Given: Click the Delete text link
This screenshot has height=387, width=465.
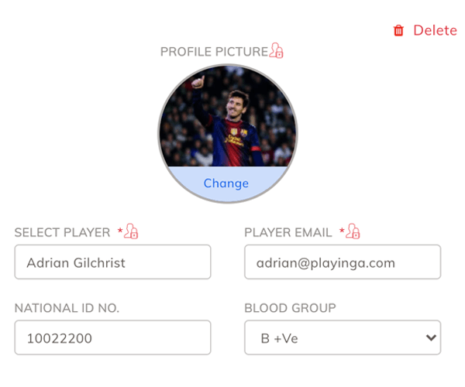Looking at the screenshot, I should click(x=435, y=30).
